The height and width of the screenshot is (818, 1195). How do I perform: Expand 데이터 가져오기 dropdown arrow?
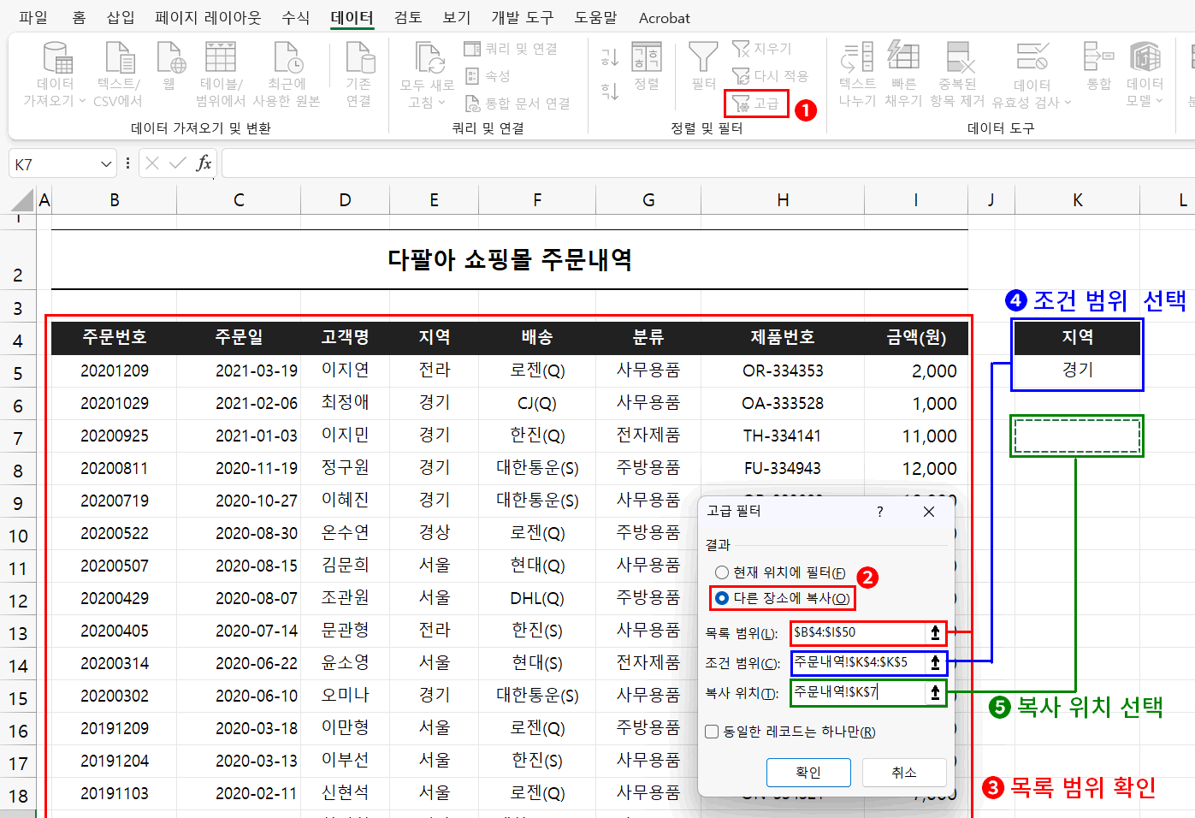[x=82, y=101]
